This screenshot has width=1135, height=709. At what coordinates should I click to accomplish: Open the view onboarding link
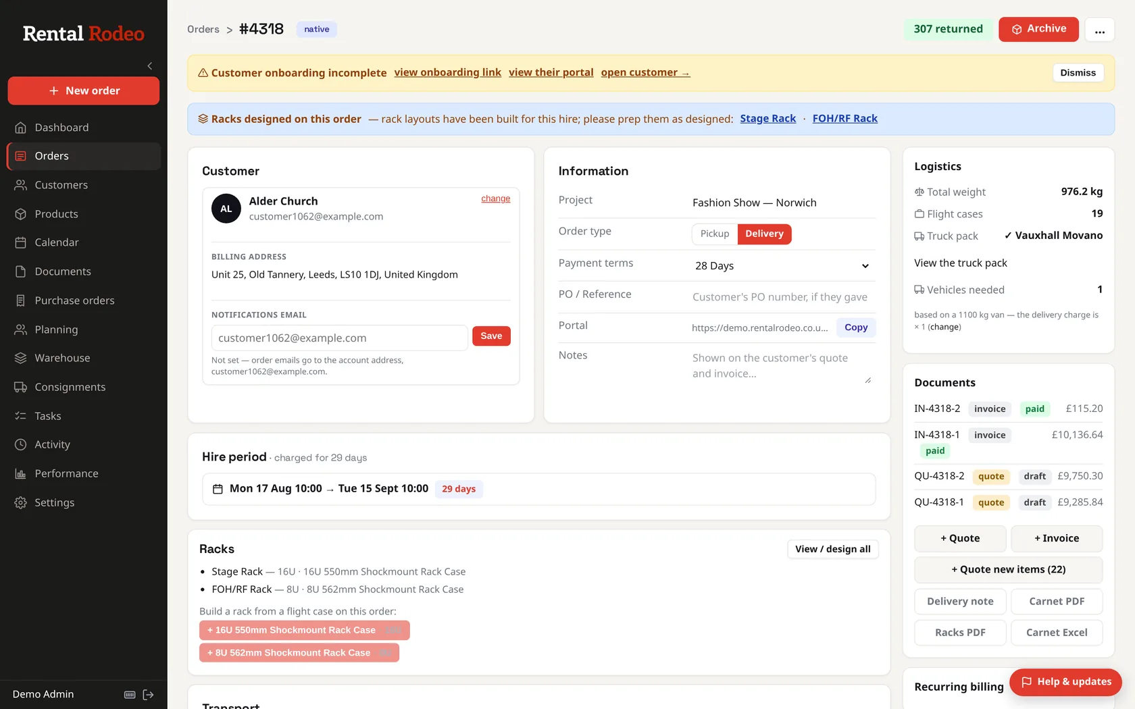(x=448, y=72)
